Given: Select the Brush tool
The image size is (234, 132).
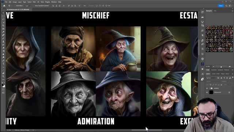Looking at the screenshot, I should coord(3,38).
